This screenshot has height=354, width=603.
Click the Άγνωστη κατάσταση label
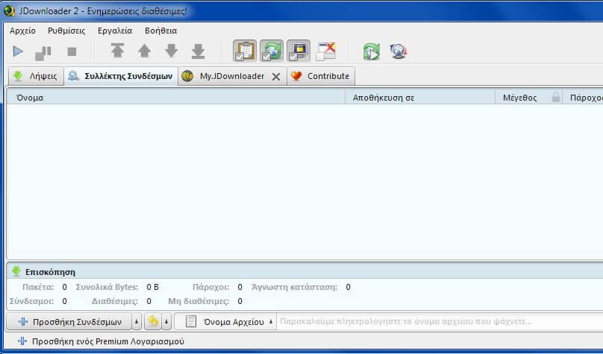pos(294,287)
